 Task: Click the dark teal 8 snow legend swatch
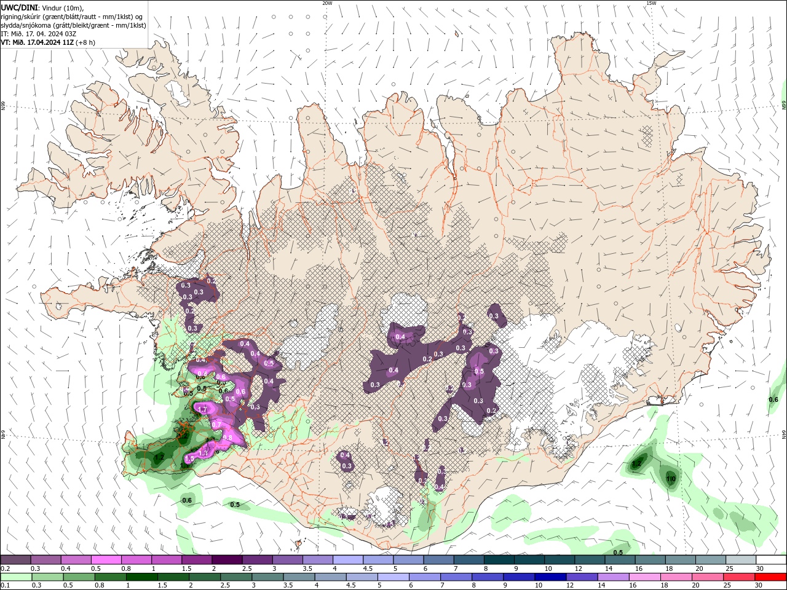[x=499, y=560]
